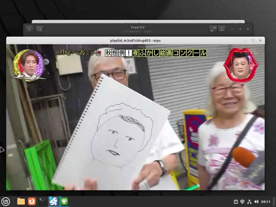Click the Free-TV window title
This screenshot has height=207, width=276.
(x=138, y=27)
